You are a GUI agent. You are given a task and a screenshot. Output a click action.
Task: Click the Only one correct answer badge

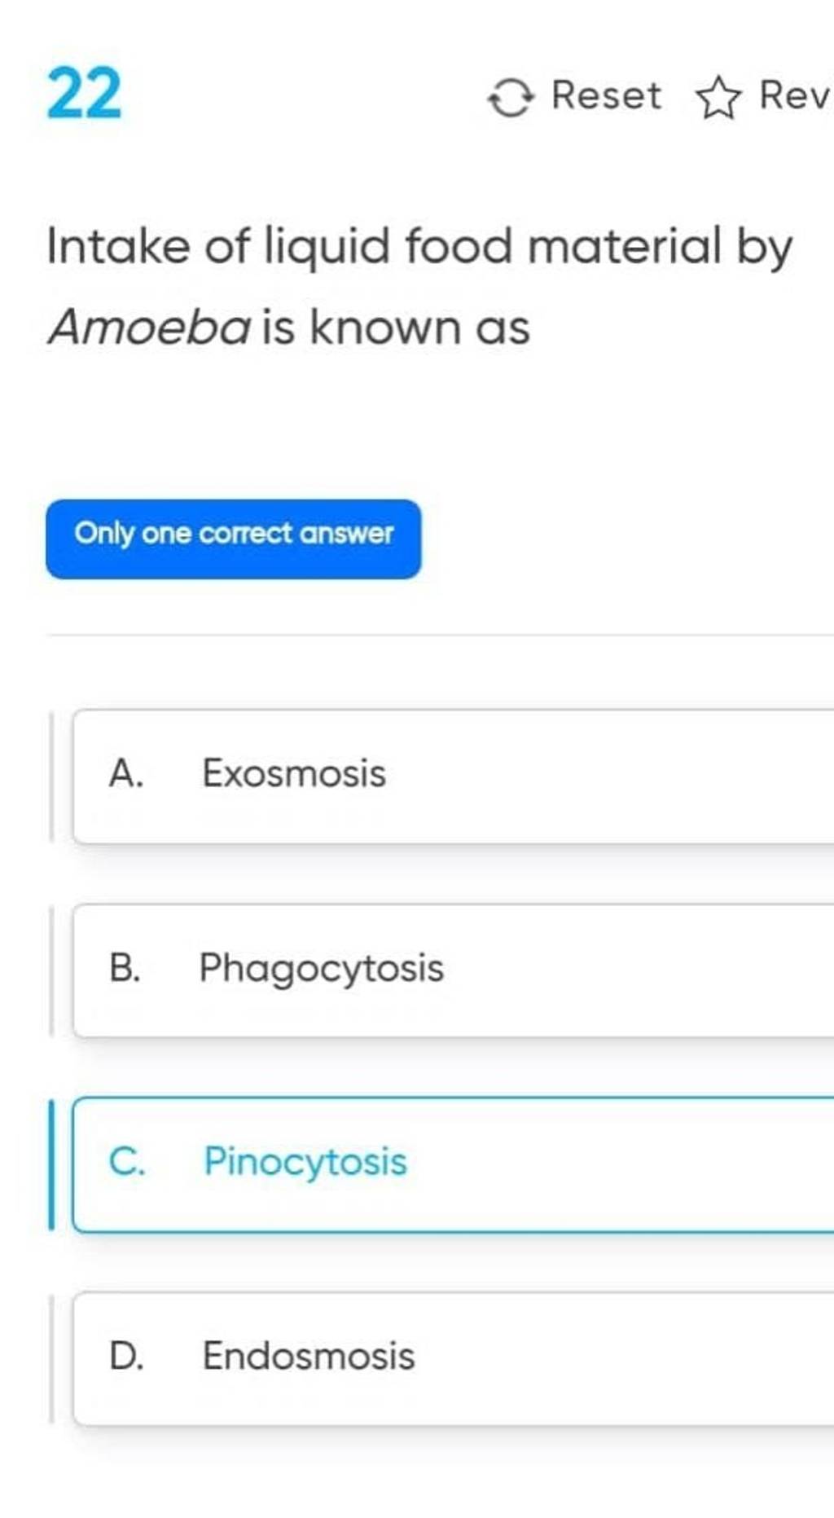point(234,539)
